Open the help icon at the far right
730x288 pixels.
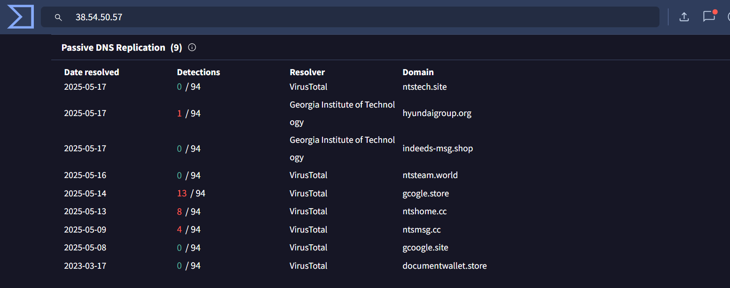click(x=728, y=17)
